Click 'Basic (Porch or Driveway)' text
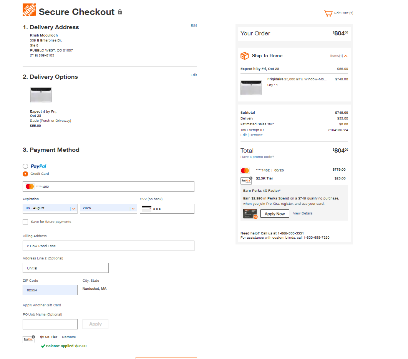Viewport: 408px width, 359px height. pos(50,121)
